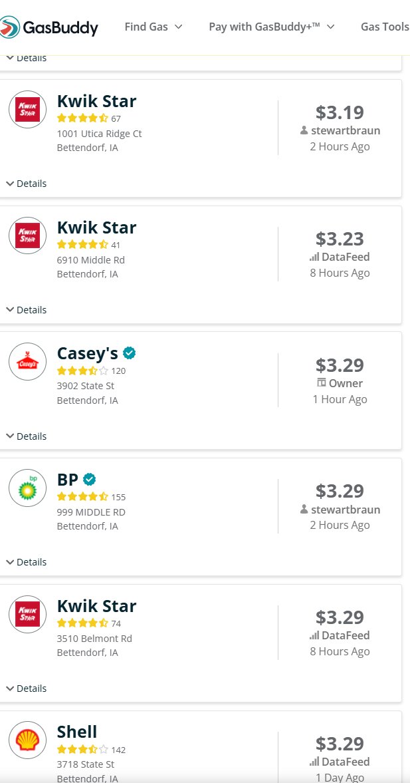Expand Details for Kwik Star on Belmont Rd
This screenshot has width=410, height=783.
[x=27, y=689]
